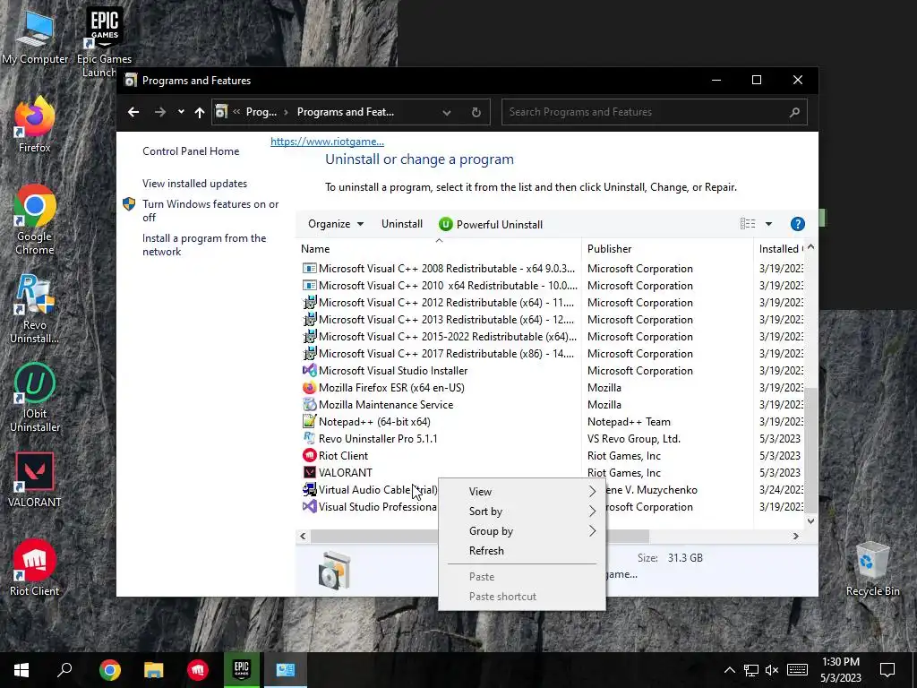The height and width of the screenshot is (688, 917).
Task: Click the Uninstall toolbar button
Action: [402, 224]
